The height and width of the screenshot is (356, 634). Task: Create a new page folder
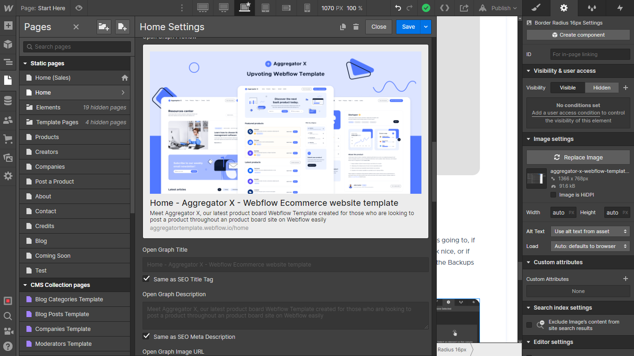click(104, 27)
